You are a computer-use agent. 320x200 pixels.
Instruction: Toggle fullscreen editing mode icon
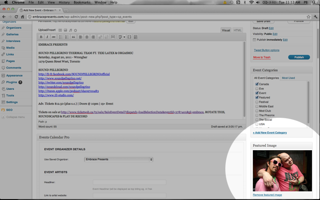[x=129, y=37]
